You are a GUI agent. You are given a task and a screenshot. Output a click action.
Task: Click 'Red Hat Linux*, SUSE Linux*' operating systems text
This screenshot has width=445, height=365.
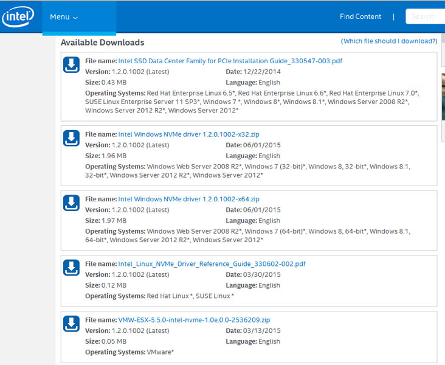click(190, 296)
